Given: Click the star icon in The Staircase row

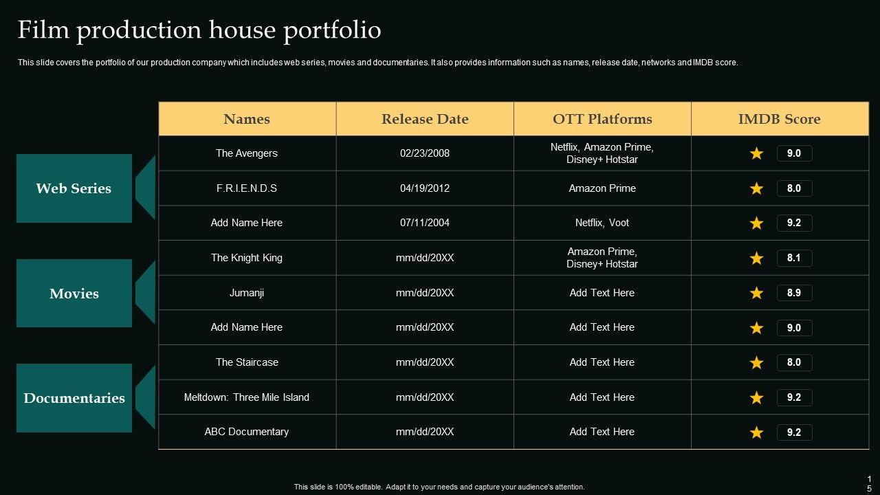Looking at the screenshot, I should tap(756, 362).
